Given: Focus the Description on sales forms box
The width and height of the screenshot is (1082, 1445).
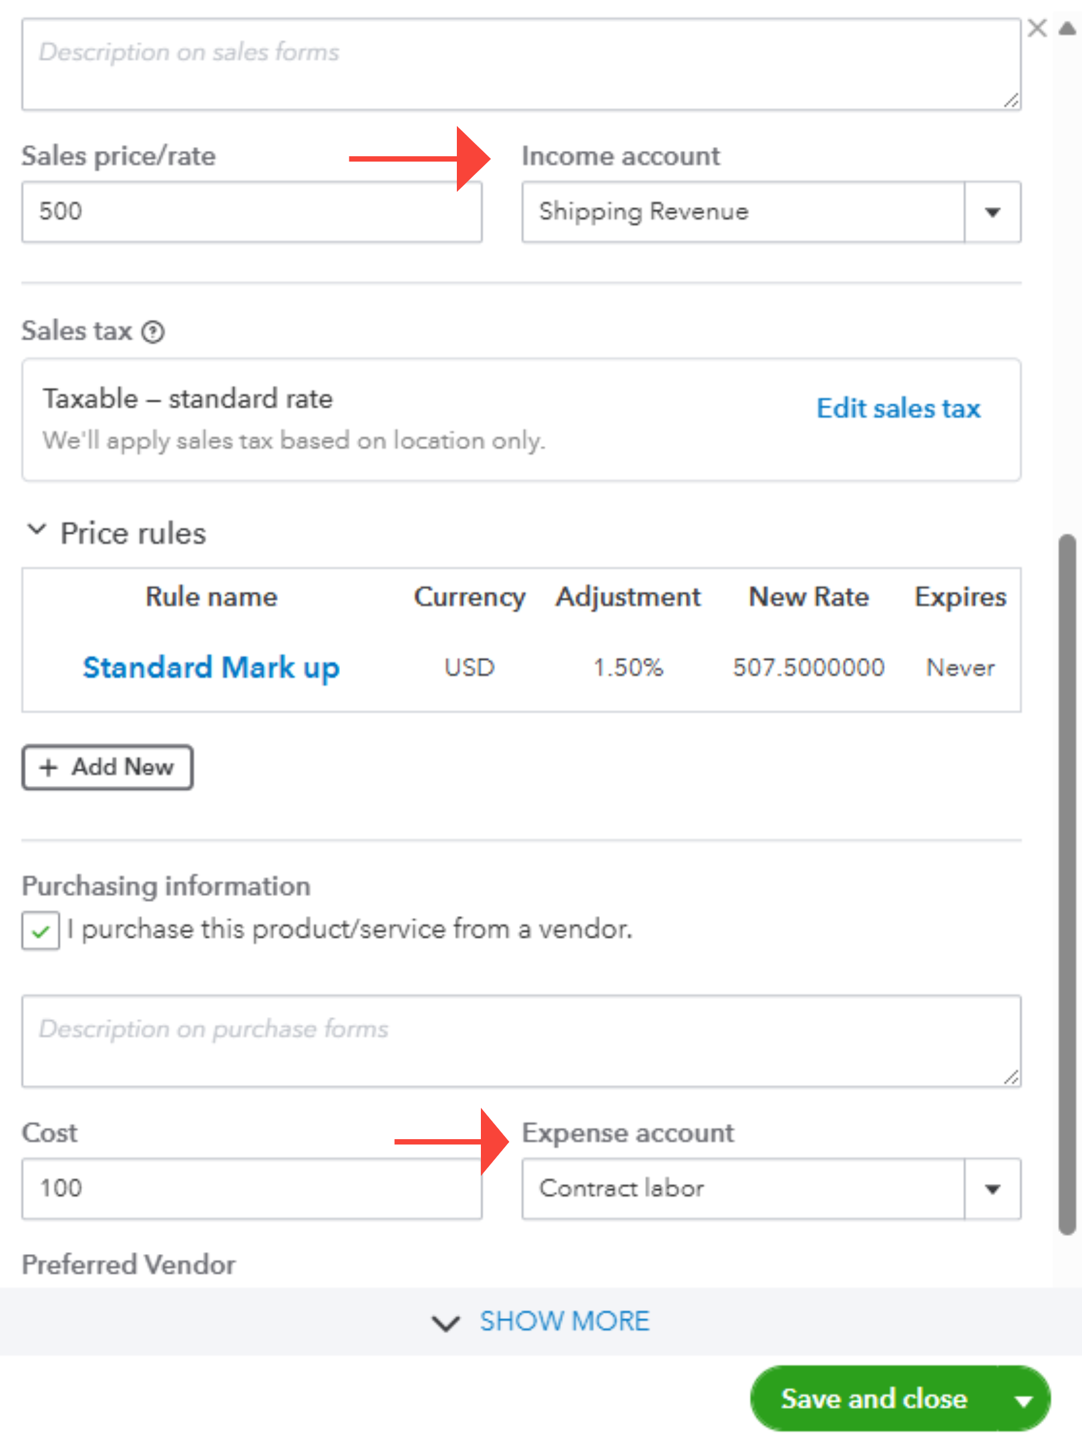Looking at the screenshot, I should tap(521, 65).
